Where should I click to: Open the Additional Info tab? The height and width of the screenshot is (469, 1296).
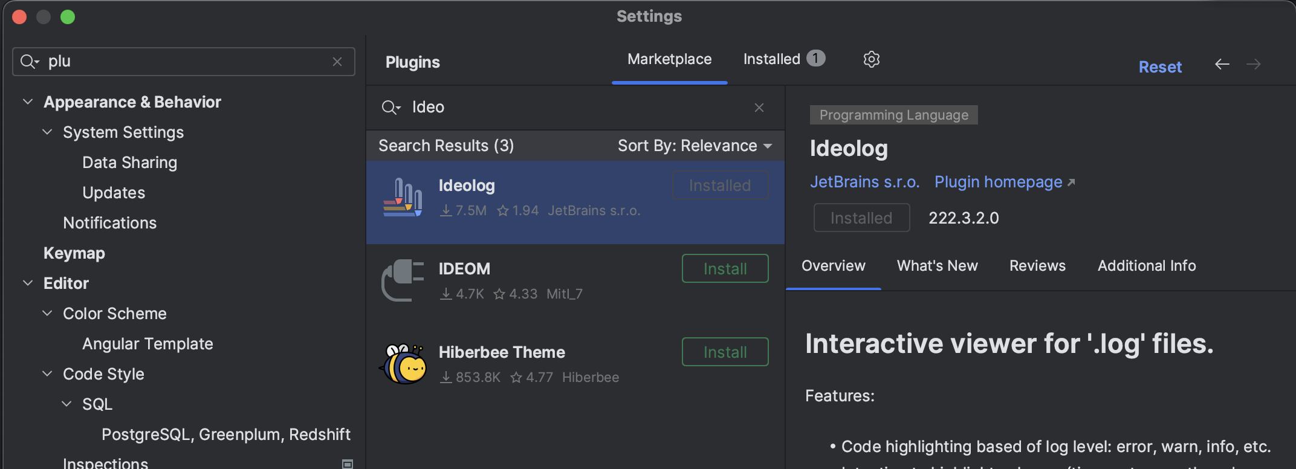coord(1147,266)
